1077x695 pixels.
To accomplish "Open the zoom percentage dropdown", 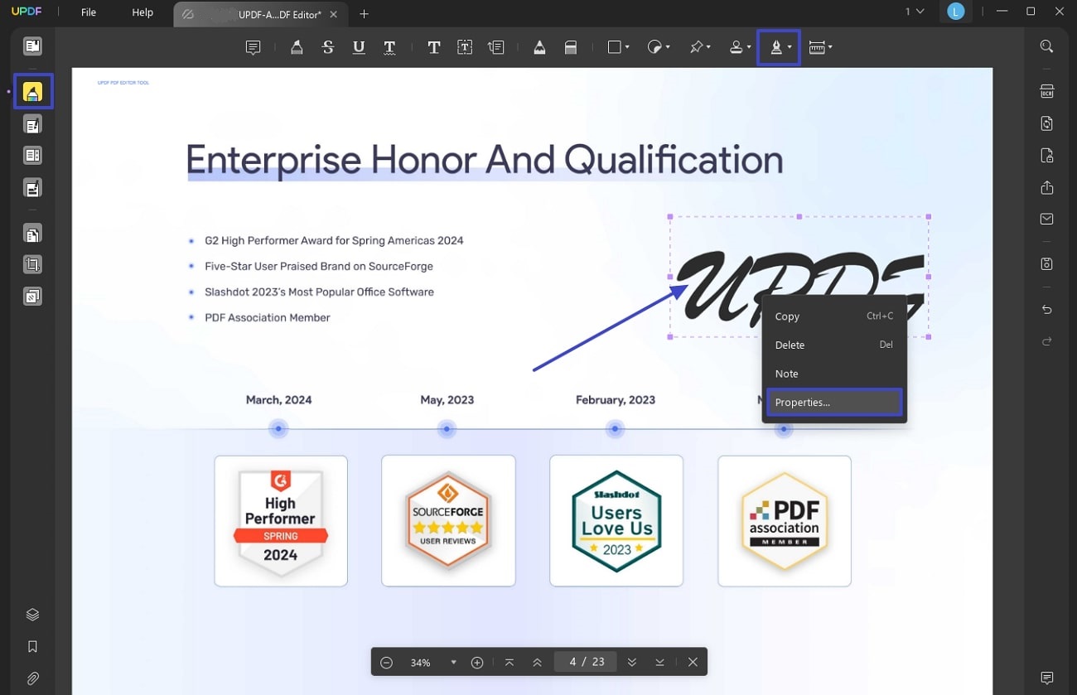I will coord(453,662).
